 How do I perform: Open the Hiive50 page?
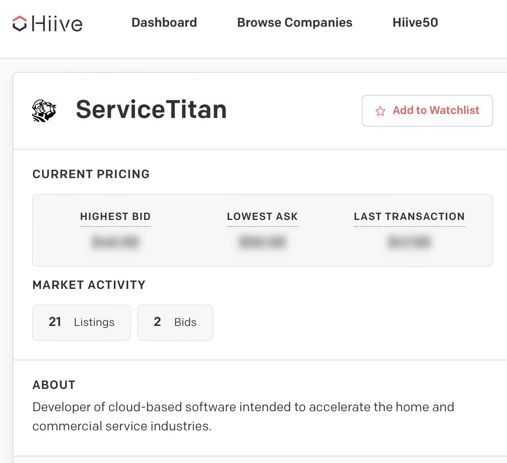coord(415,23)
